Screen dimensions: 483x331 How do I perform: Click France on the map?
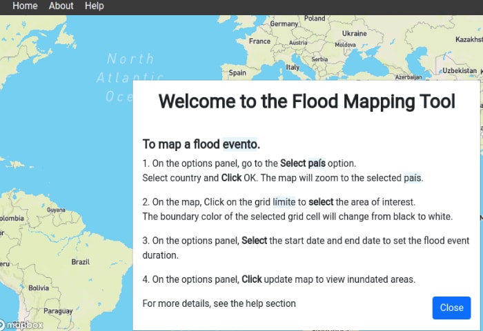click(259, 41)
